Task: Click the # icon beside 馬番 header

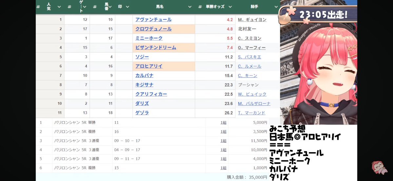Action: point(95,7)
